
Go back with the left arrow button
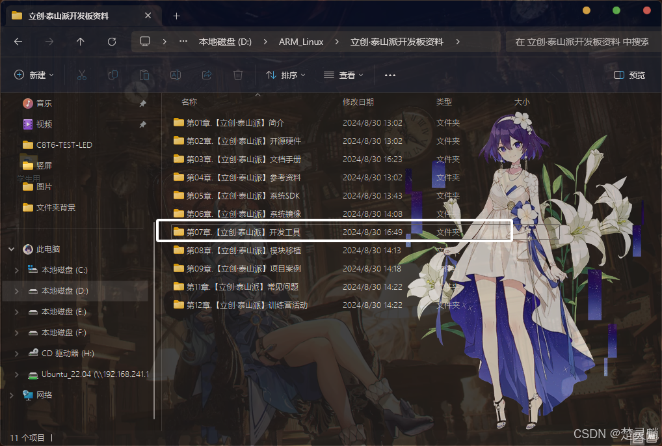pos(18,42)
